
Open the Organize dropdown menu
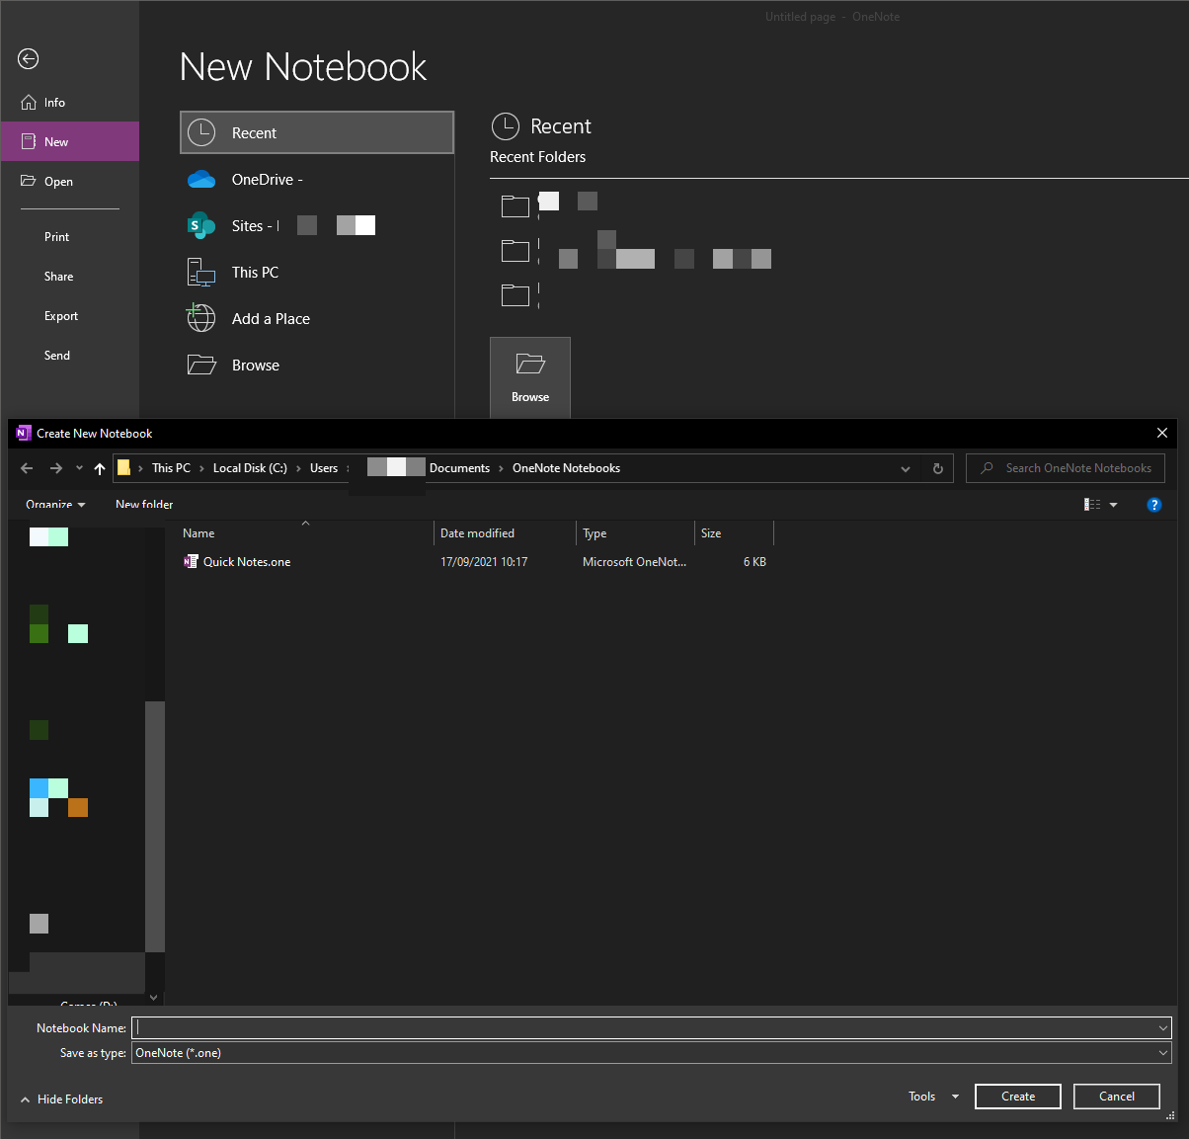click(x=55, y=505)
